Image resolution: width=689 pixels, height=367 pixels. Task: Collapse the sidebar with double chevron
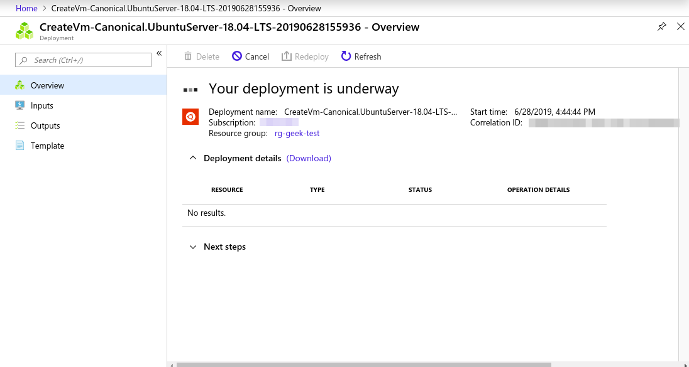click(x=159, y=53)
